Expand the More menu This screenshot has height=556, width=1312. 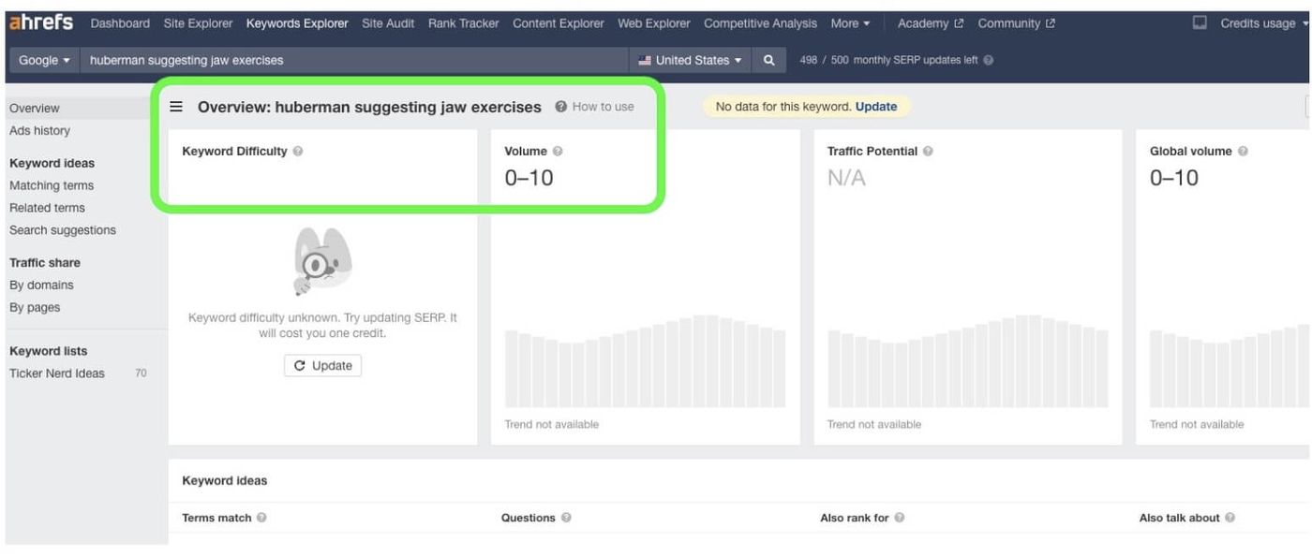point(850,23)
